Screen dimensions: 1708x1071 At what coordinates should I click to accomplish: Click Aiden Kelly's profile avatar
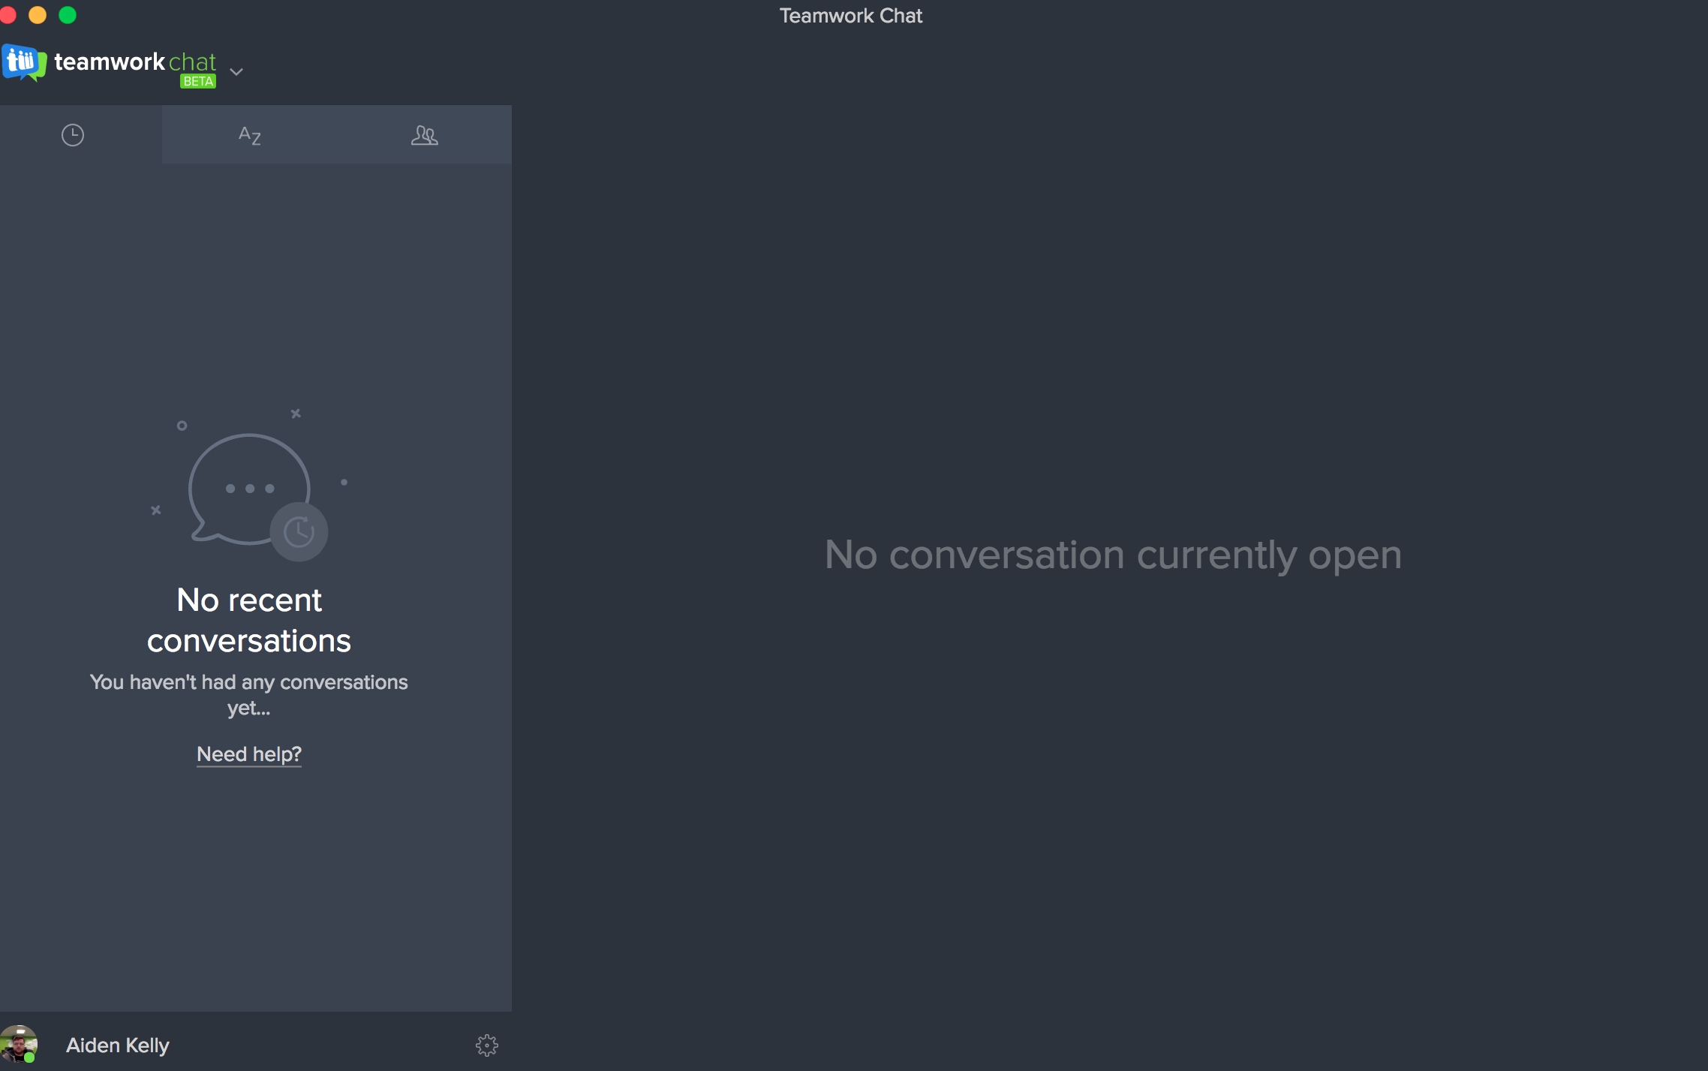coord(18,1043)
